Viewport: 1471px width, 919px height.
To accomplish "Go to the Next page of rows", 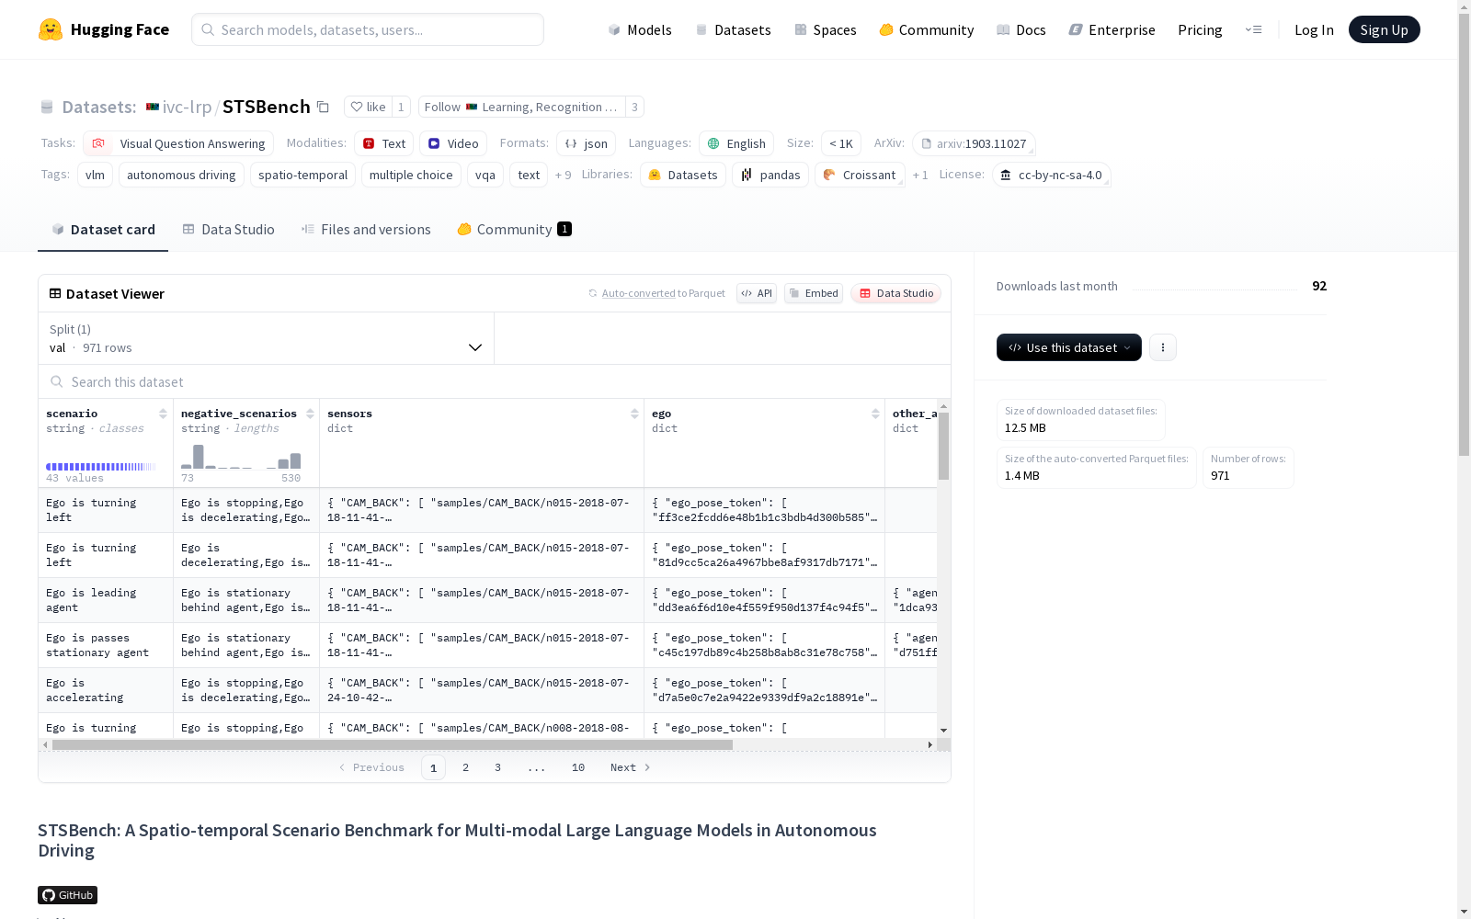I will point(631,767).
